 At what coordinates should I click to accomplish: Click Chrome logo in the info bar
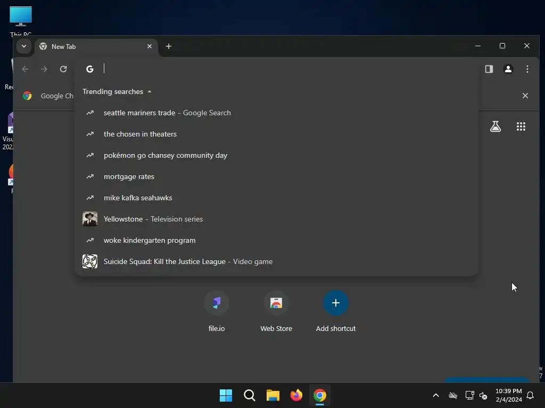[27, 96]
